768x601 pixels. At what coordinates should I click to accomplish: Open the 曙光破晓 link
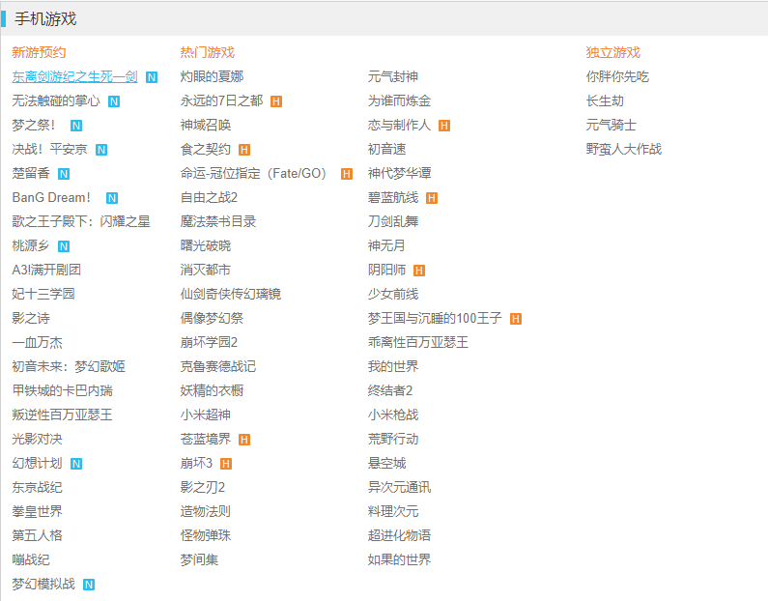(x=205, y=245)
